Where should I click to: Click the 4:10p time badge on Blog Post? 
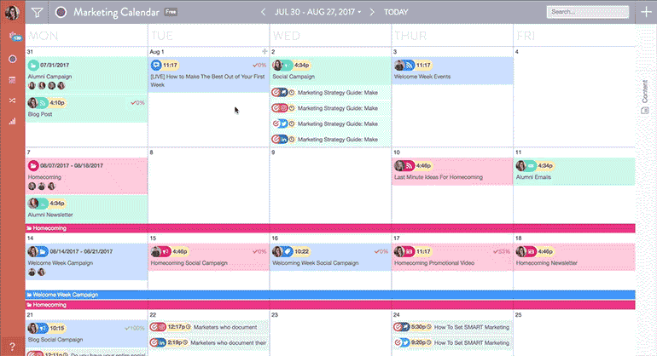[x=57, y=103]
